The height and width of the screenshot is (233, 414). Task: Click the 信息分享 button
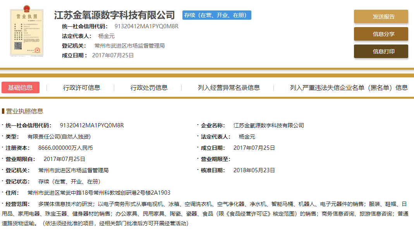pyautogui.click(x=381, y=34)
